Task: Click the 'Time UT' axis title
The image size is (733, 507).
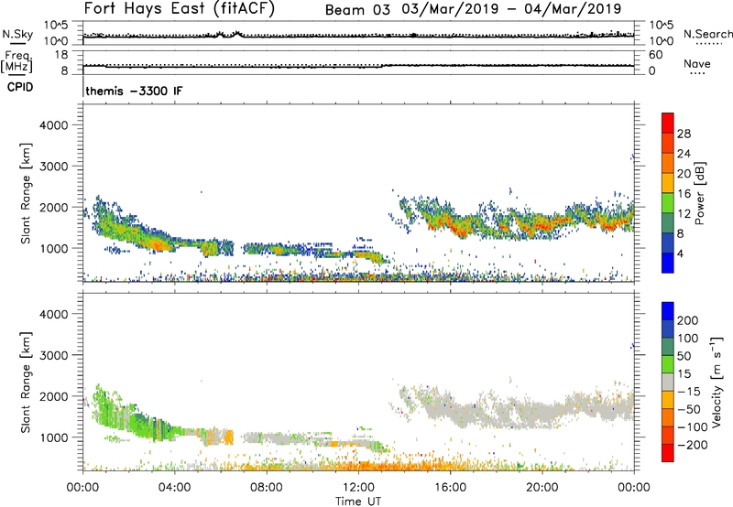Action: click(x=358, y=502)
